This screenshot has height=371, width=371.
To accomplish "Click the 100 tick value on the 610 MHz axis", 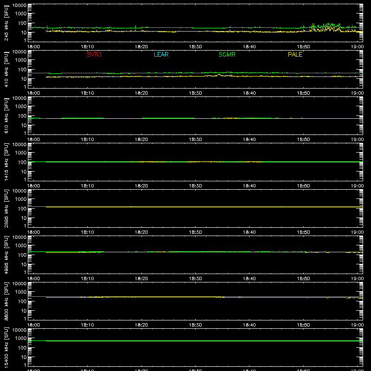I will pos(22,116).
